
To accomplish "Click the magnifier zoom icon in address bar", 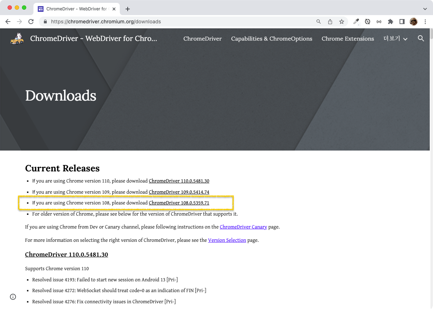I will click(319, 22).
